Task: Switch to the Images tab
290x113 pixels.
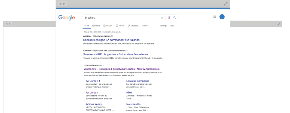Action: [108, 26]
